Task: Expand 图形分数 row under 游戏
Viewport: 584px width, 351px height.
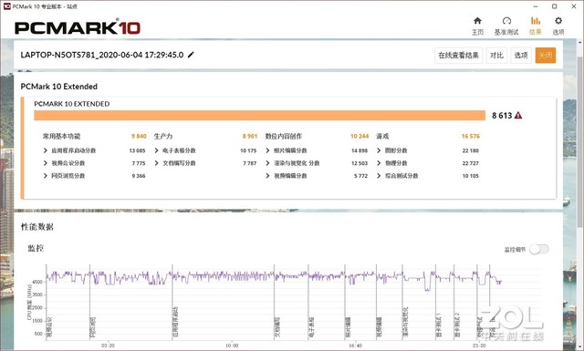Action: (x=379, y=150)
